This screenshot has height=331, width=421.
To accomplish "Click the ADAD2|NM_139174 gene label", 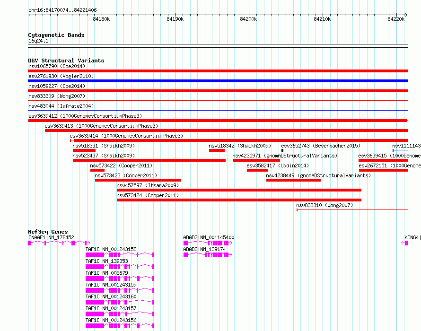I will pyautogui.click(x=204, y=249).
